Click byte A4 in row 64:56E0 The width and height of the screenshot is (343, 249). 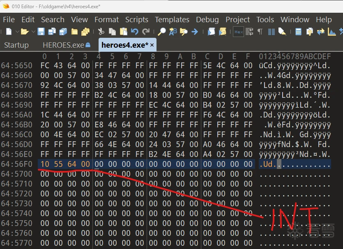pos(207,154)
